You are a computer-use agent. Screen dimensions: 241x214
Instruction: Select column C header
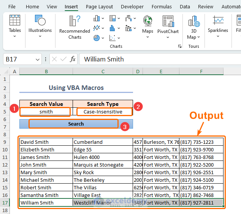103,71
